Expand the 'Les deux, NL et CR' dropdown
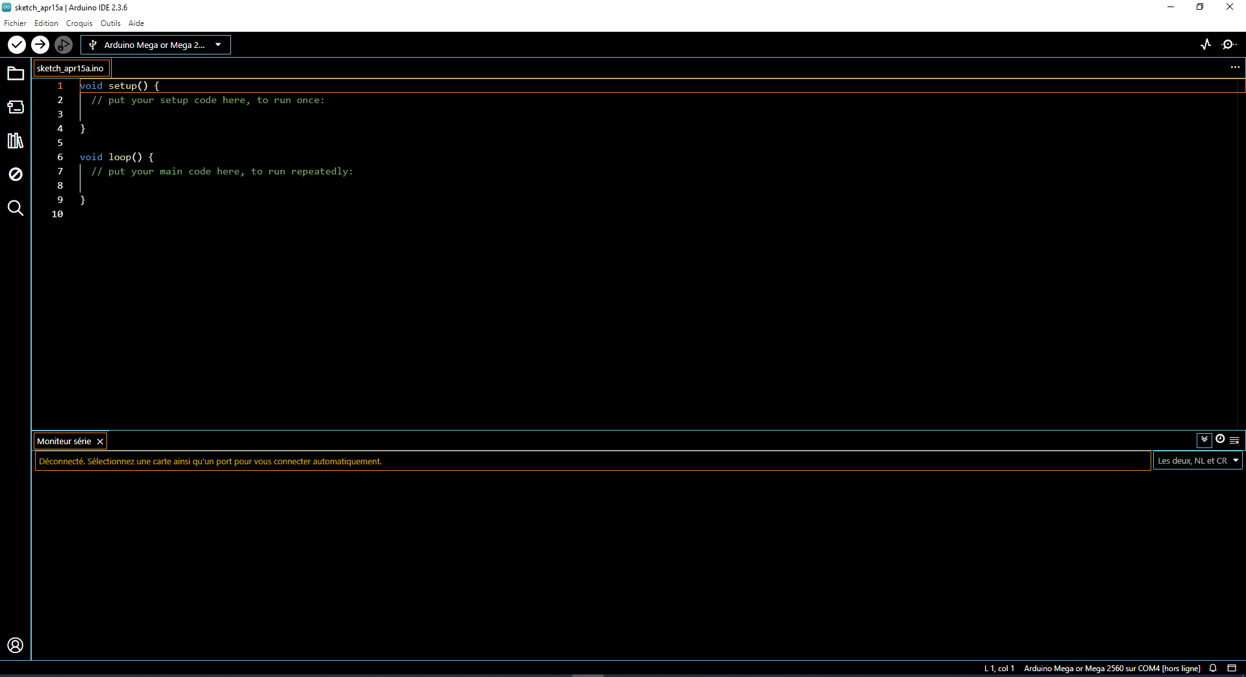Screen dimensions: 1246x677 1197,461
